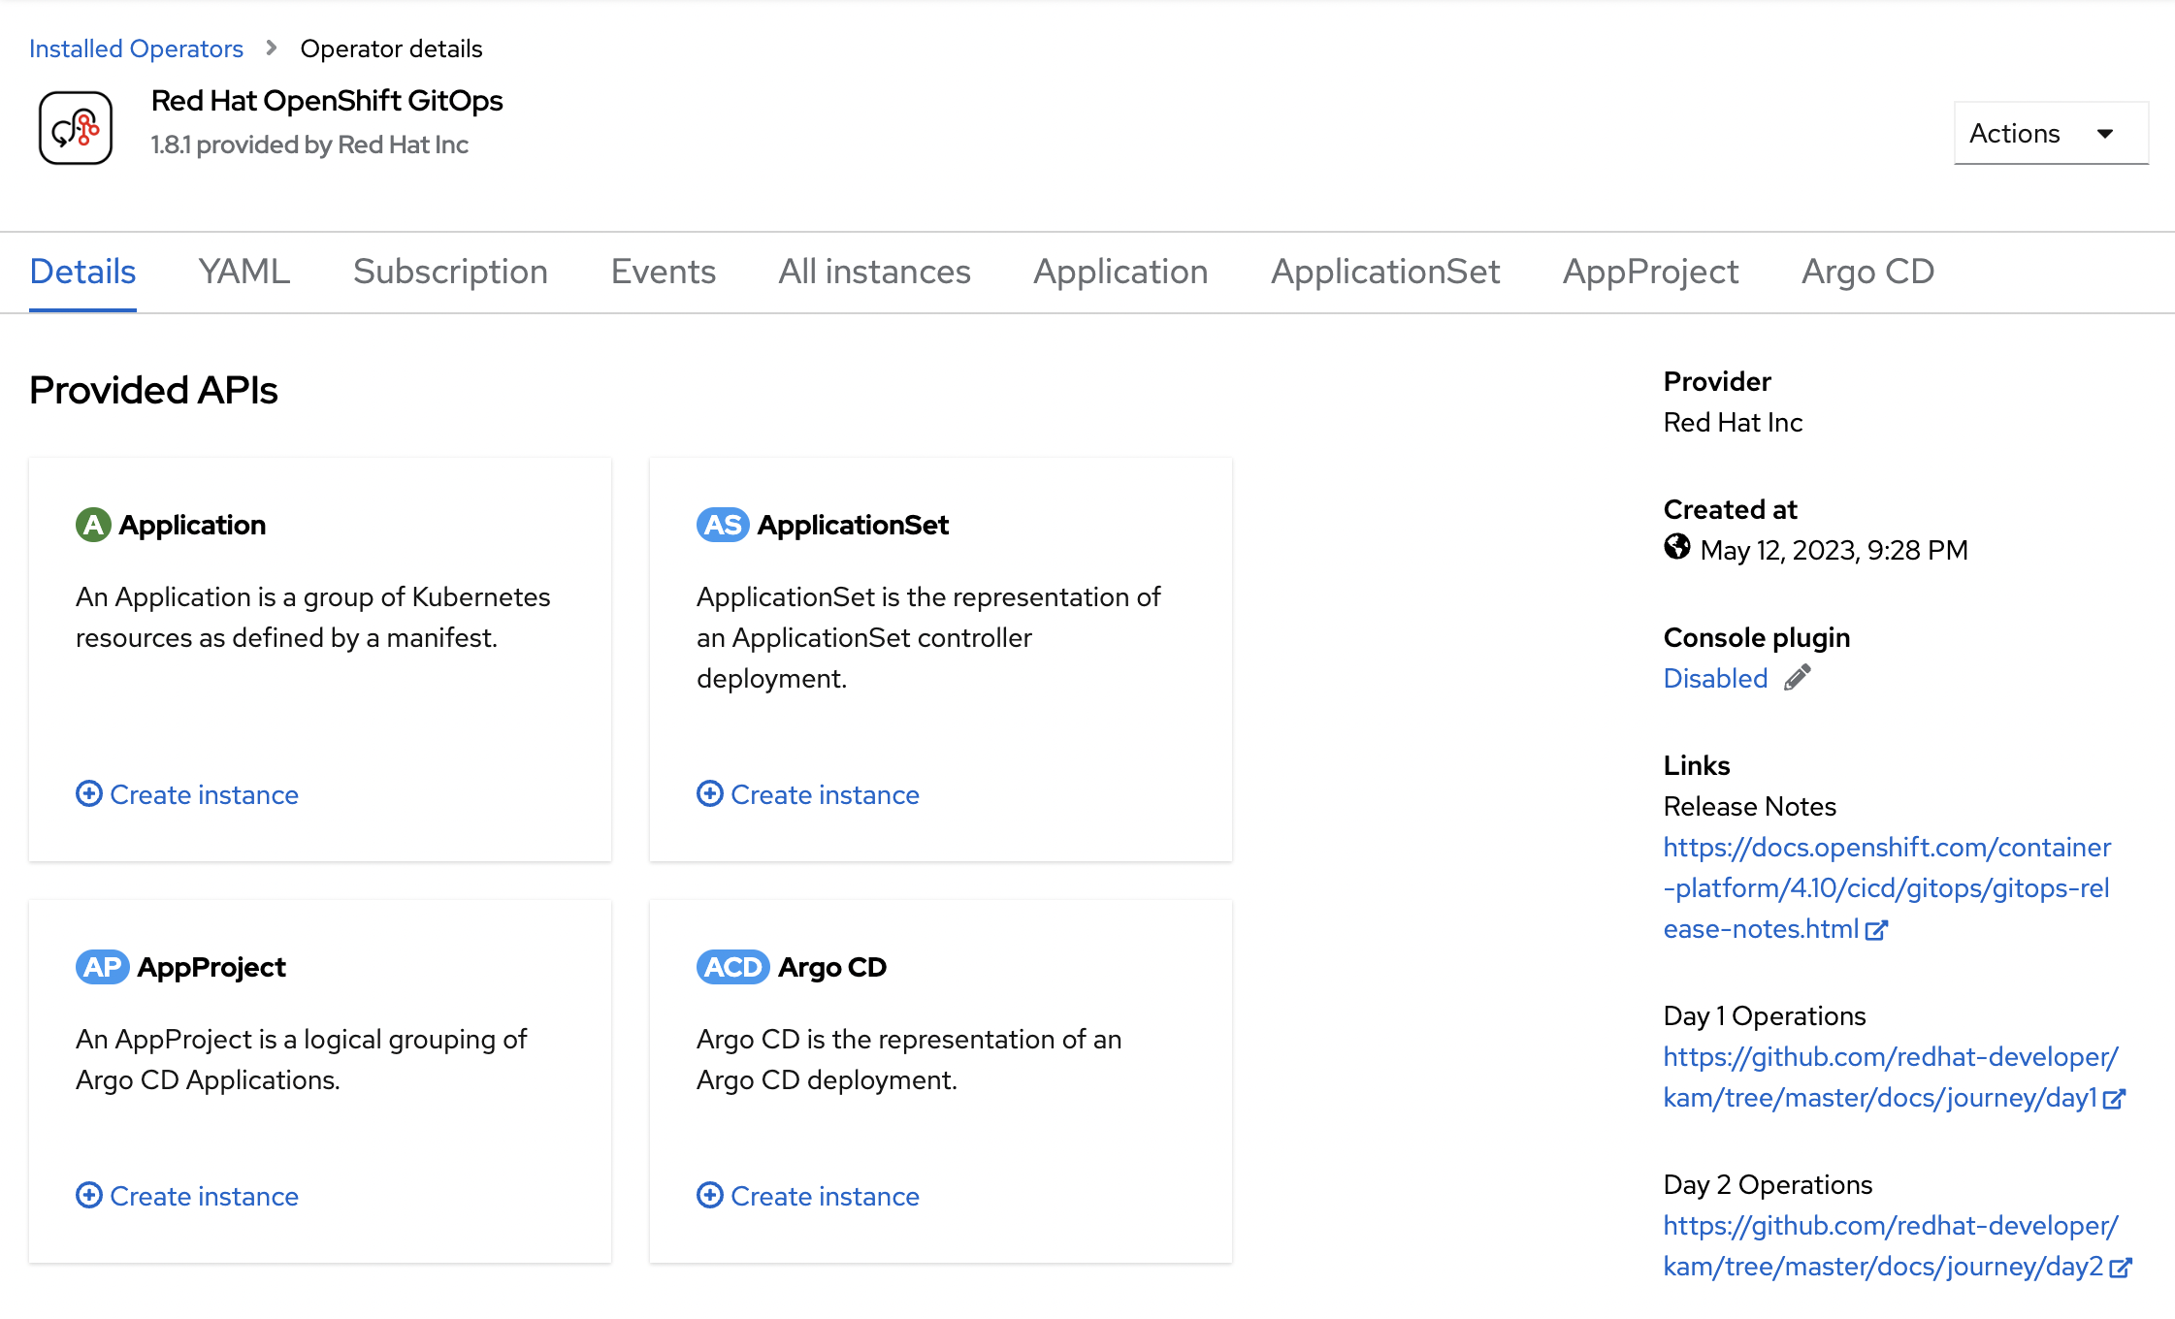
Task: Click the AS ApplicationSet badge icon
Action: point(723,525)
